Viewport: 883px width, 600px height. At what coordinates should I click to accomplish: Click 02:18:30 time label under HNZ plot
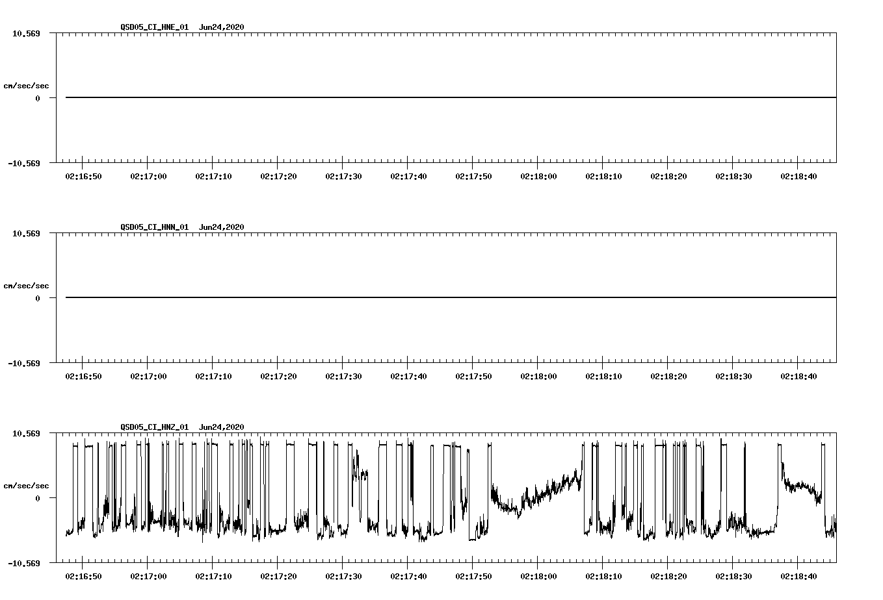click(x=733, y=576)
